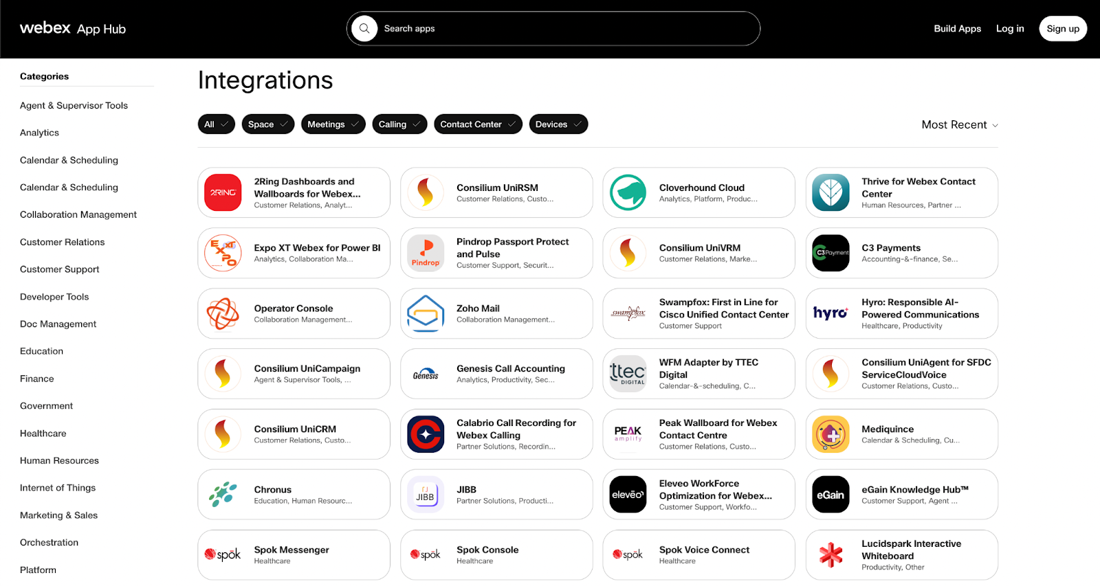
Task: Toggle the Space filter chip
Action: [268, 124]
